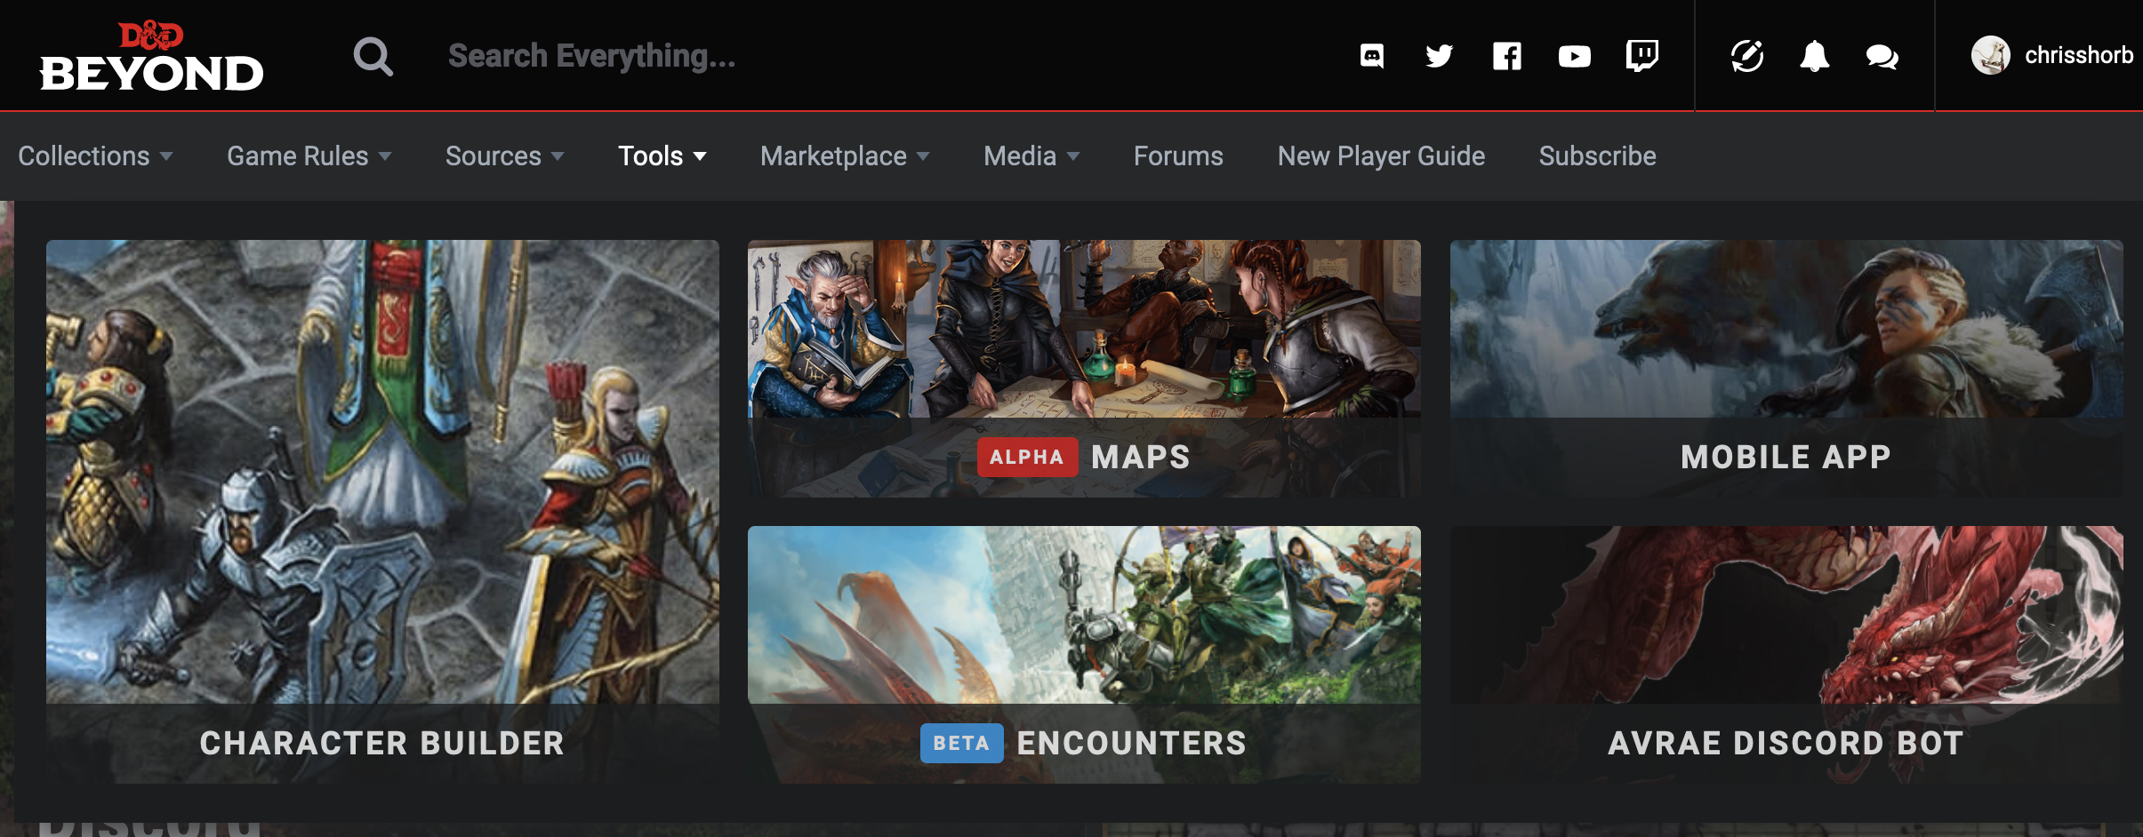Screen dimensions: 2143x837
Task: Open the Discord social icon
Action: pos(1372,56)
